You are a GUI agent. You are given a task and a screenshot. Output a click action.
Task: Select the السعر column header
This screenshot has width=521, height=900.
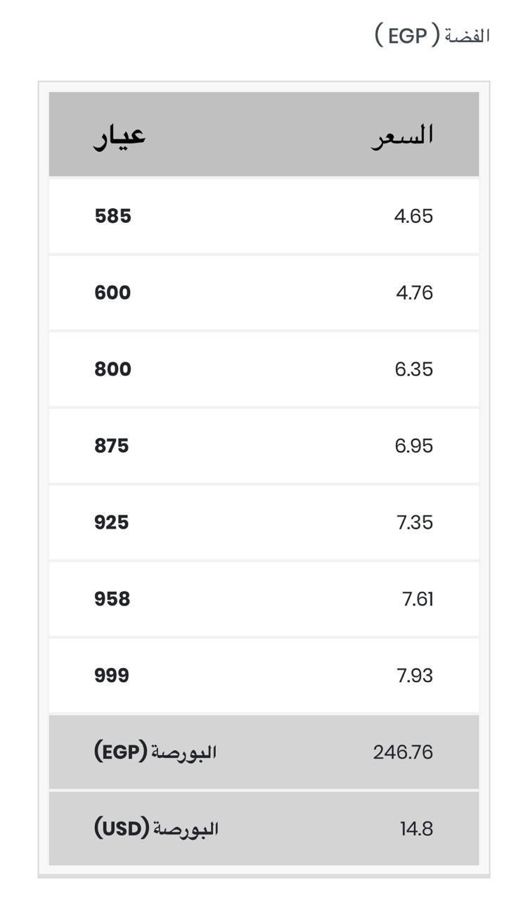tap(402, 135)
